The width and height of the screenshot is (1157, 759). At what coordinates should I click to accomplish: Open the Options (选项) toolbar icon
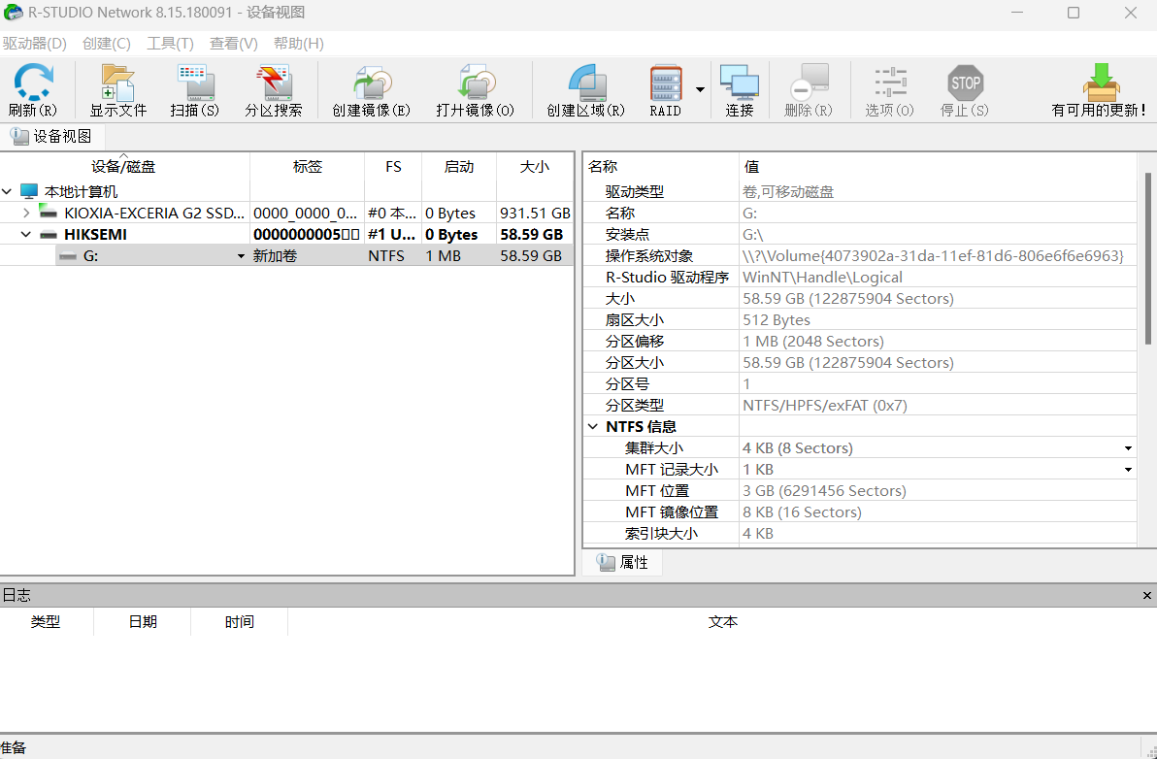pos(890,90)
